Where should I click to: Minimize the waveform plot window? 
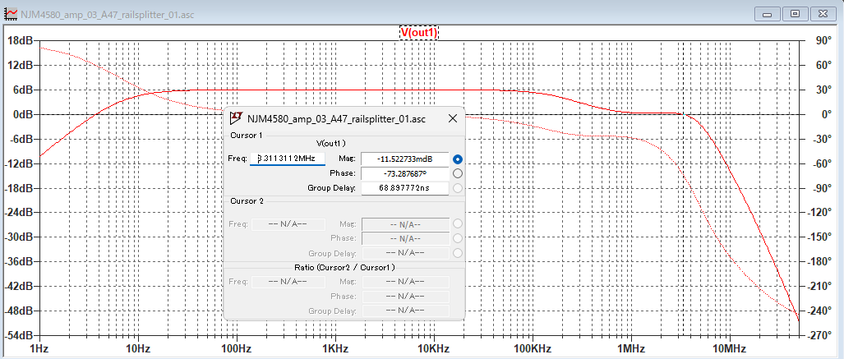click(x=771, y=13)
